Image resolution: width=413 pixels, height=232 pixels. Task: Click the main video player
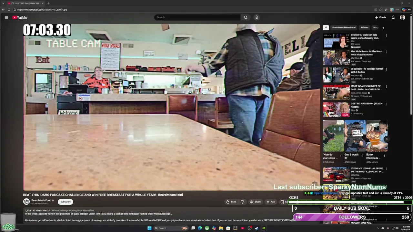tap(172, 107)
